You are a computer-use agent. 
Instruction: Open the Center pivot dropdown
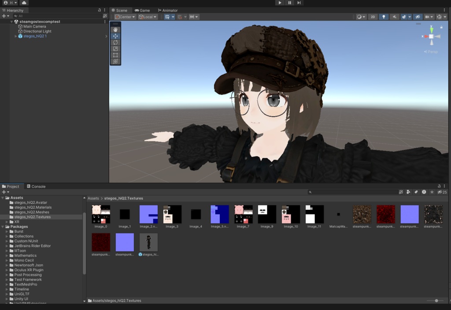[x=125, y=17]
